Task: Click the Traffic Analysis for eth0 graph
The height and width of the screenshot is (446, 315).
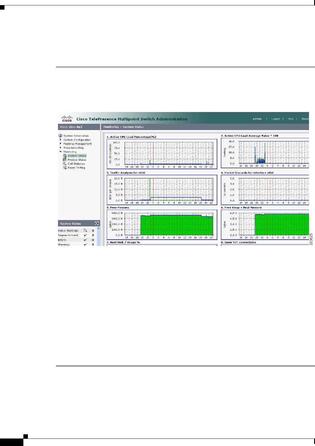Action: point(162,190)
